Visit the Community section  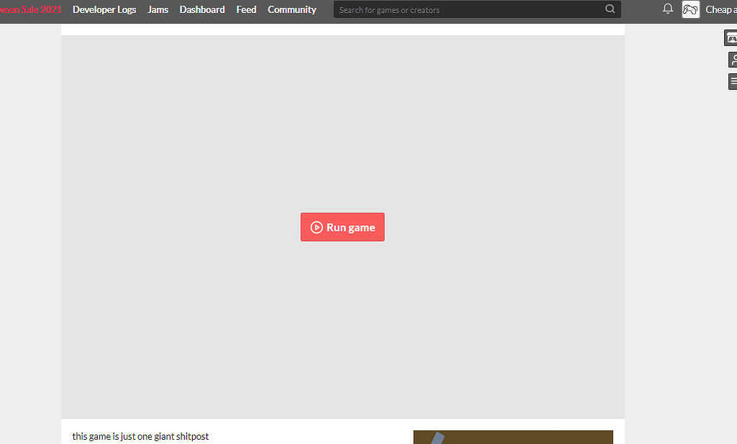tap(291, 9)
